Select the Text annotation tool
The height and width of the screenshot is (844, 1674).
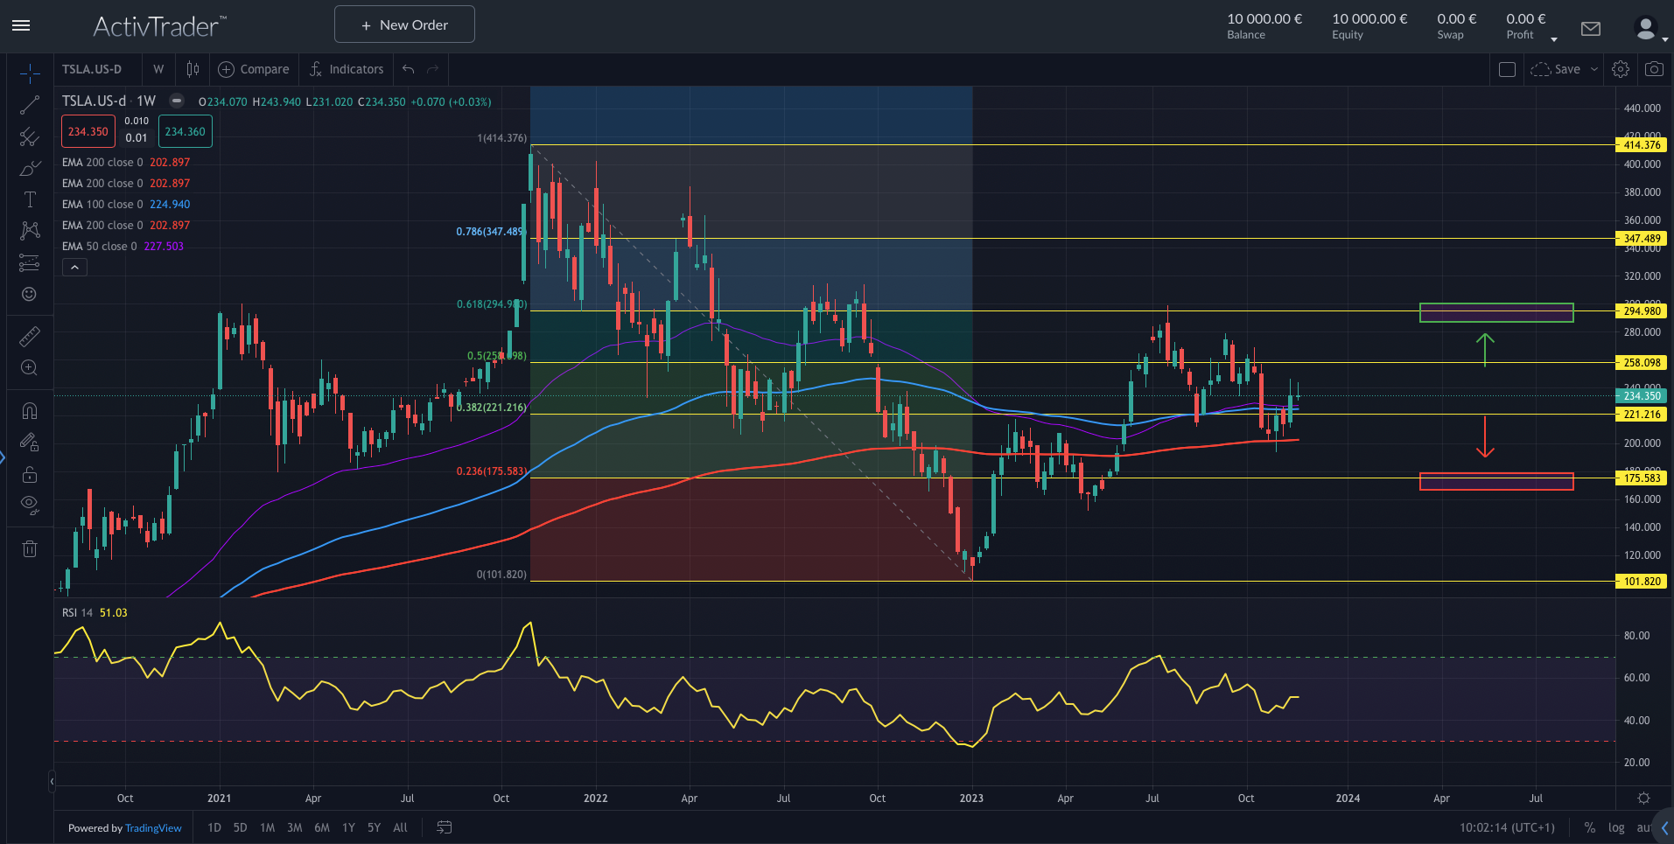click(x=30, y=199)
